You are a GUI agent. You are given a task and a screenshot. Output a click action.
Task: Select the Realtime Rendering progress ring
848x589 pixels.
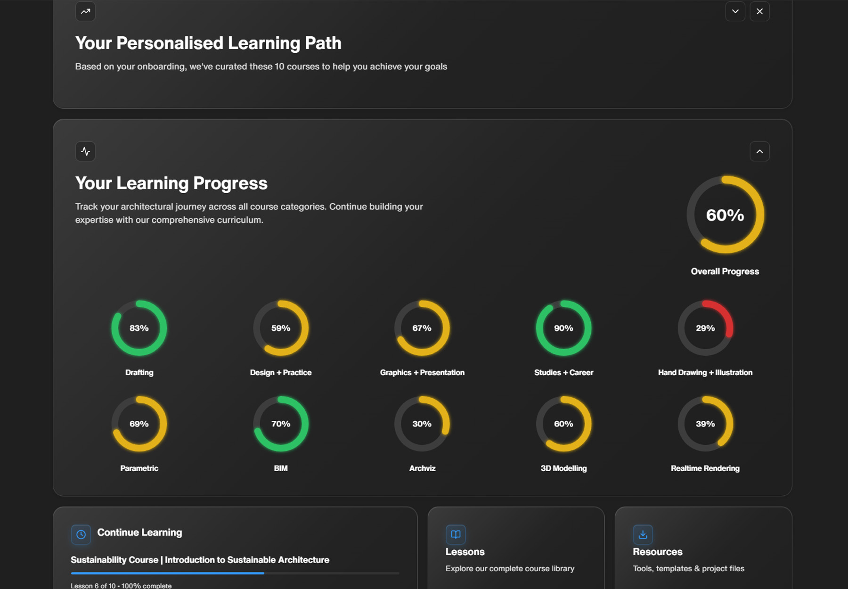[705, 424]
